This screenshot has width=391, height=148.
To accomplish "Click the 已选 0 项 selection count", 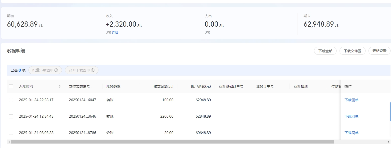I will pos(18,70).
